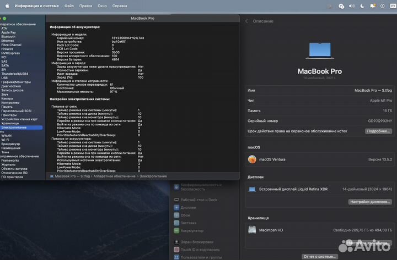Click the MacBook Pro laptop image
Image resolution: width=397 pixels, height=260 pixels.
click(320, 51)
